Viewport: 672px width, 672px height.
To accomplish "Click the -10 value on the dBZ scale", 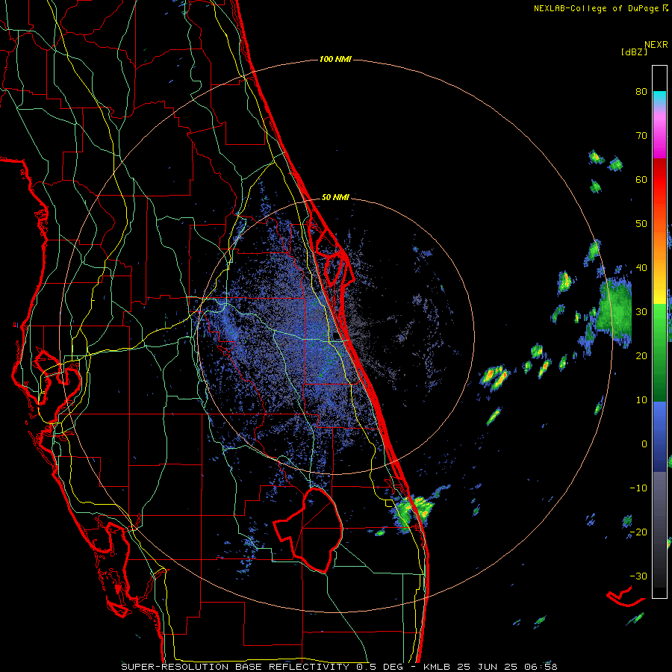I will (638, 488).
